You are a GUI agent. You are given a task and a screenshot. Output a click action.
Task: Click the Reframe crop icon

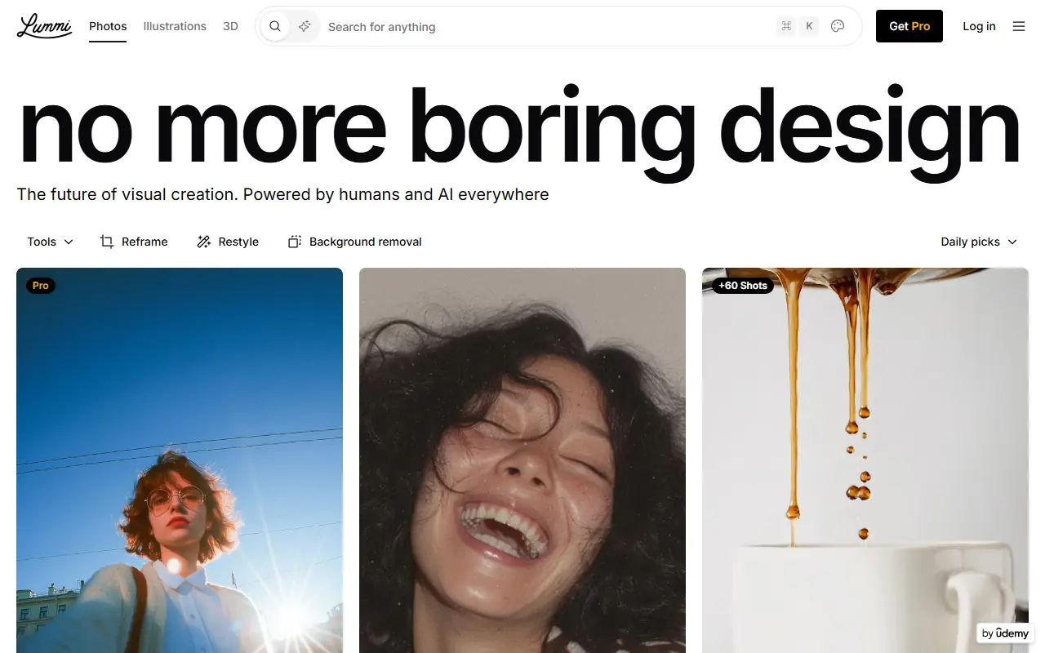(x=107, y=242)
